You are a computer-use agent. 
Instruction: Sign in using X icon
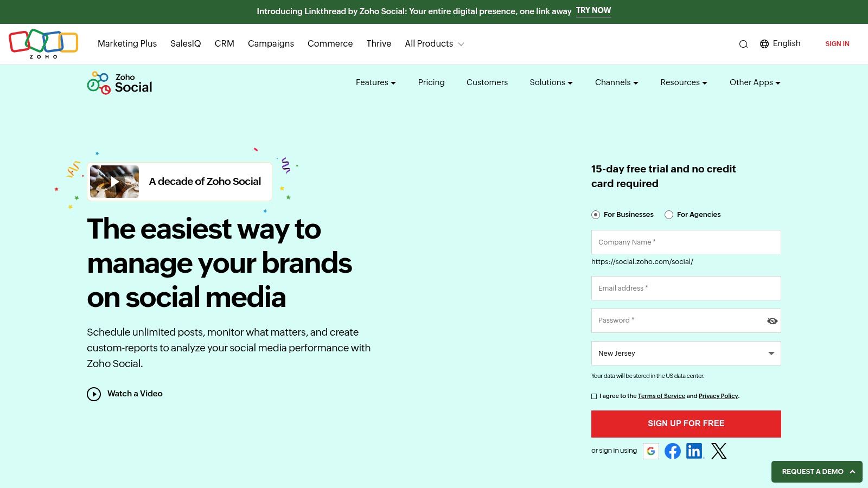pos(719,451)
